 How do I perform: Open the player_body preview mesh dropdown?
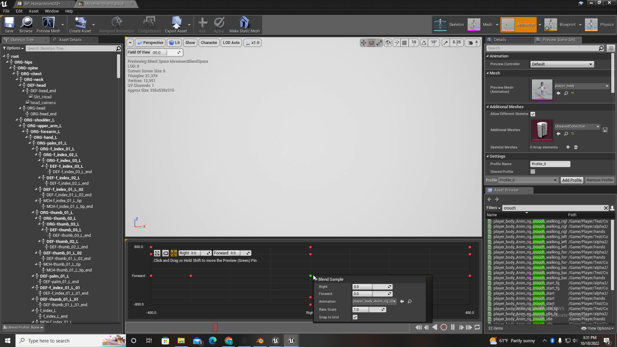(582, 86)
